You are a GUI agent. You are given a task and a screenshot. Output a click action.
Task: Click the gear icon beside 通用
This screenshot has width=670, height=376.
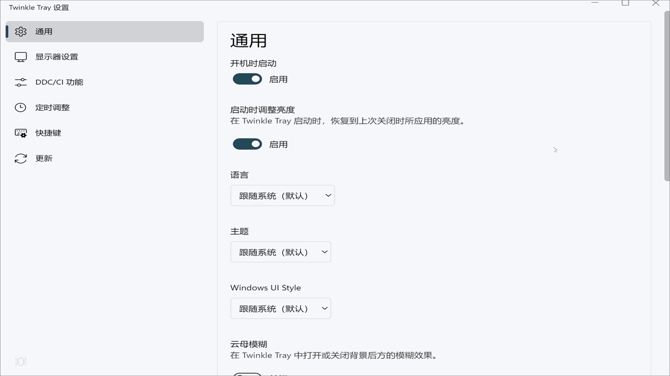20,31
